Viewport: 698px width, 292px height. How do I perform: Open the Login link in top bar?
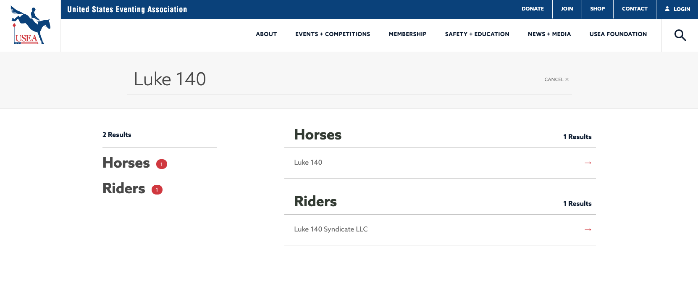pyautogui.click(x=677, y=9)
